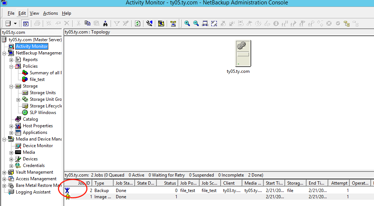Expand the Media node
Image resolution: width=374 pixels, height=206 pixels.
coord(11,153)
